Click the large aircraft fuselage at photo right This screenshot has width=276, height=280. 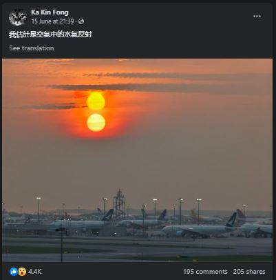pyautogui.click(x=196, y=230)
